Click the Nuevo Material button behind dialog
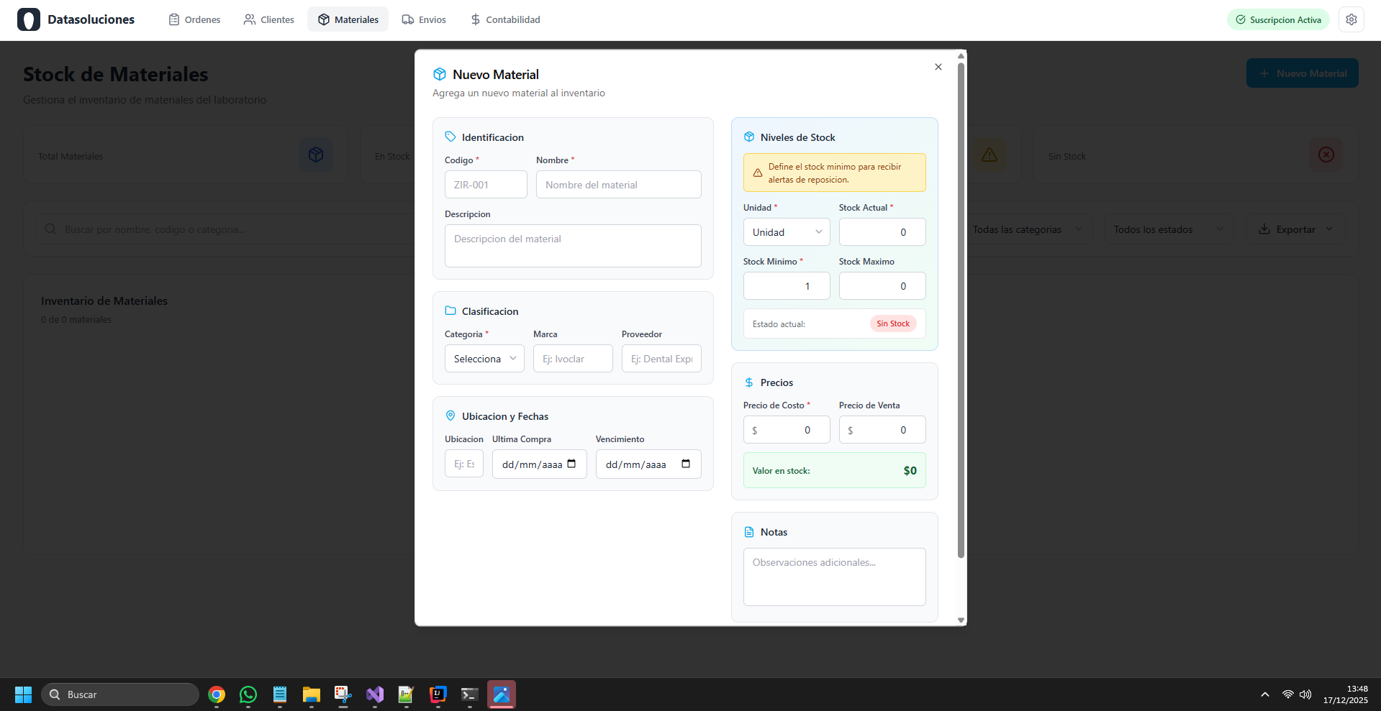 [1303, 73]
